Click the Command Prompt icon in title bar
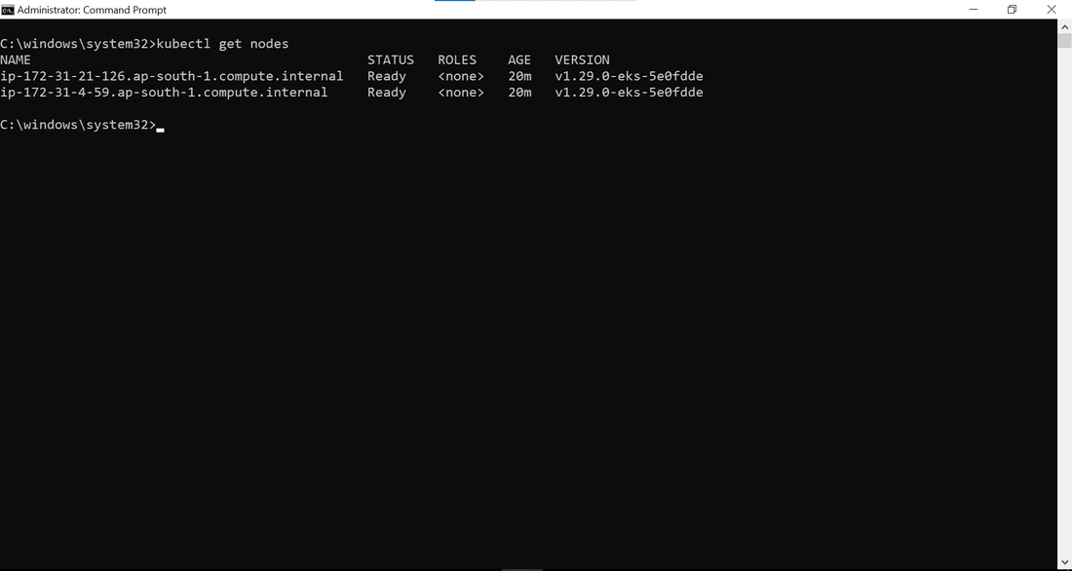Viewport: 1072px width, 571px height. 8,10
